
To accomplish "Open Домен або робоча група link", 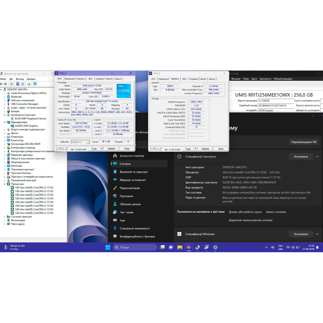I will coord(245,212).
